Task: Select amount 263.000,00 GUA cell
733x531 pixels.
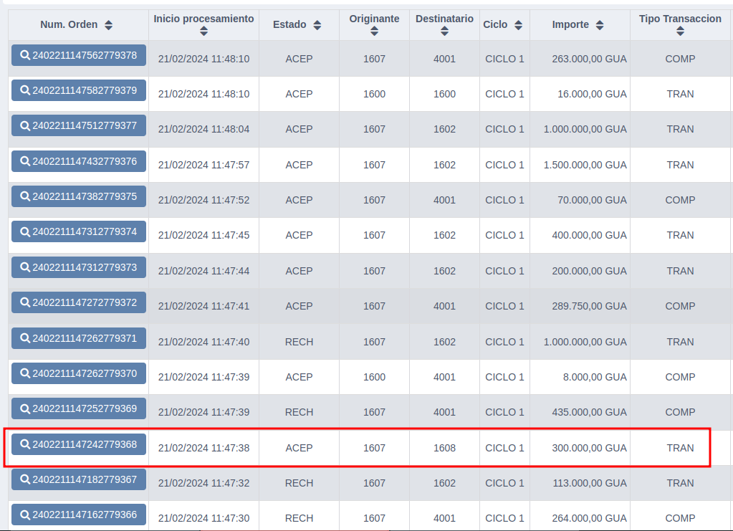Action: click(x=580, y=59)
